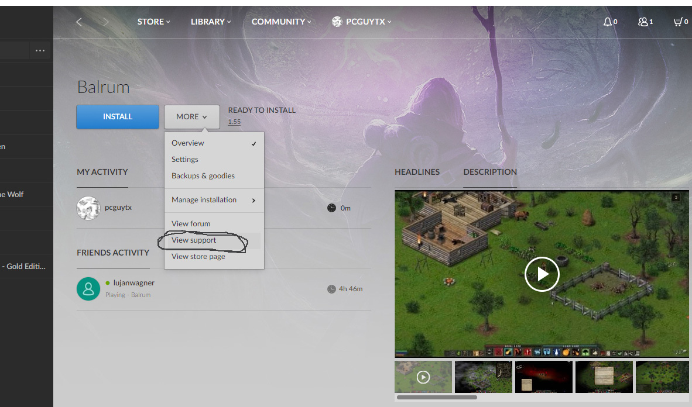Viewport: 692px width, 407px height.
Task: Switch to the HEADLINES tab
Action: pos(417,172)
